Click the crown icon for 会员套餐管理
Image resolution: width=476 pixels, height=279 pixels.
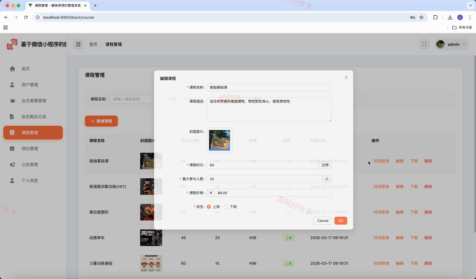(x=12, y=101)
